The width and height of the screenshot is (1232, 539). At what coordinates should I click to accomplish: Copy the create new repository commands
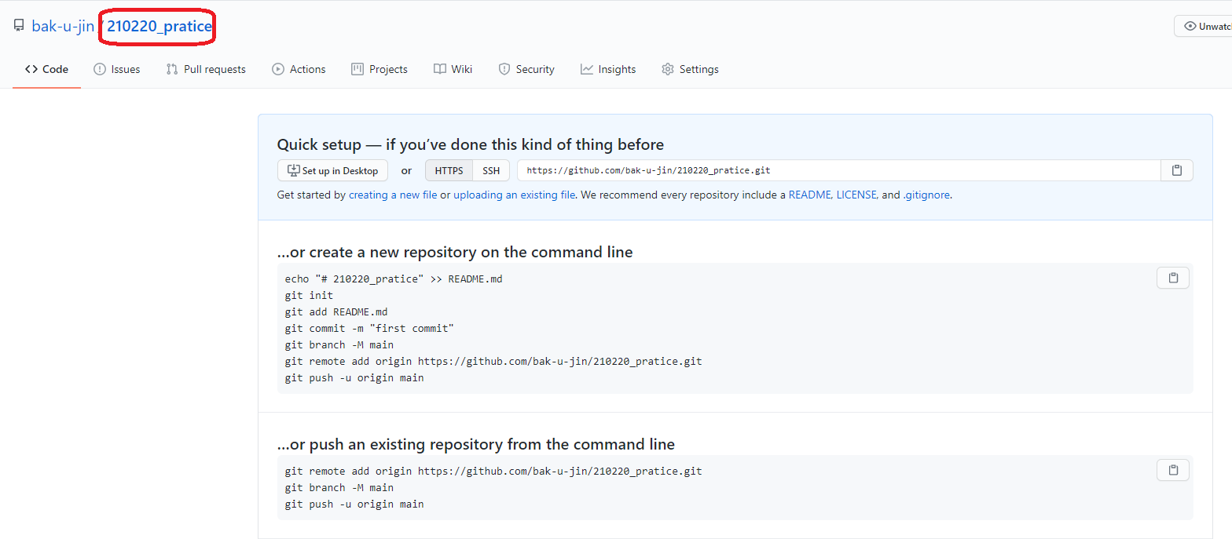(1173, 278)
